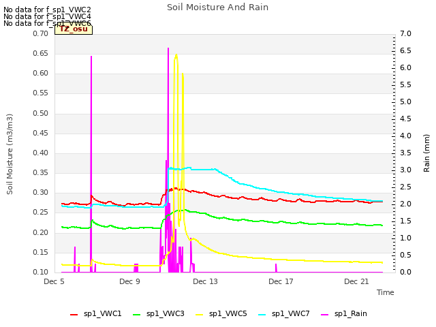This screenshot has width=436, height=327.
Task: Toggle sp1_VWC7 legend entry
Action: point(284,314)
